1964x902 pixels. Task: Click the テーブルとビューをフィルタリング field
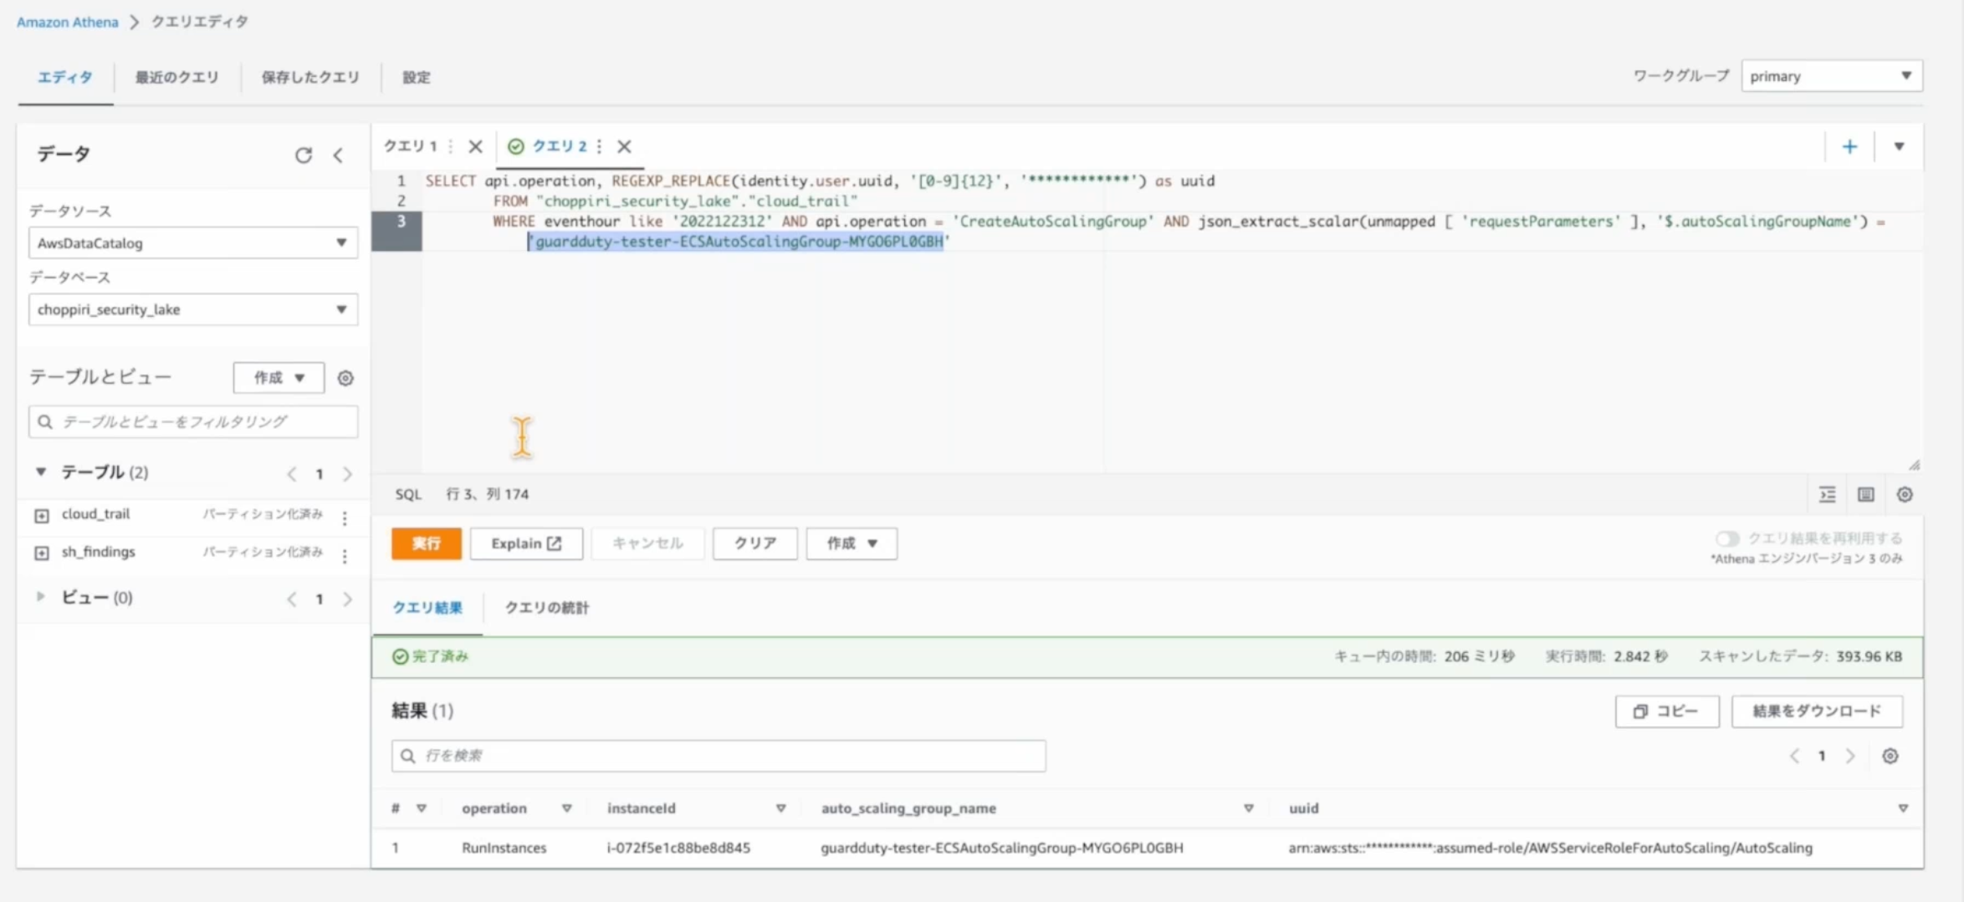pyautogui.click(x=193, y=421)
